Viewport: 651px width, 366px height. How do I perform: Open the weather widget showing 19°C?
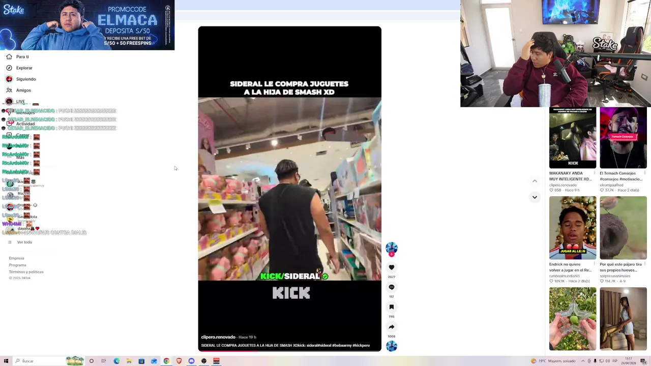pos(553,361)
